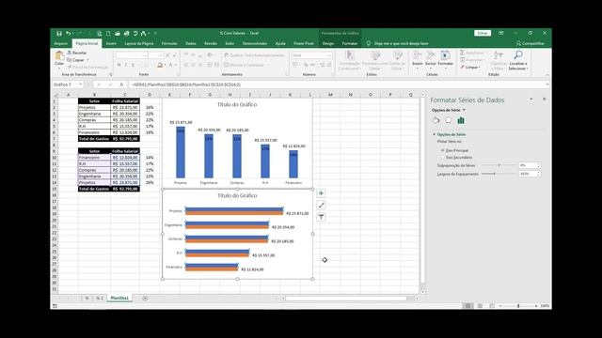
Task: Open the font color letter A tool
Action: (171, 65)
